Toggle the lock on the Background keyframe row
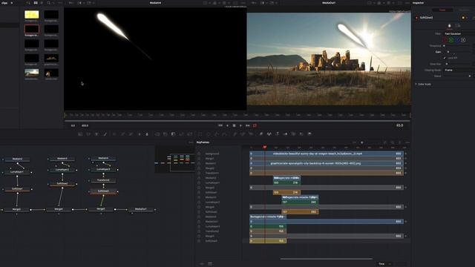Screen dimensions: 475x267 click(x=199, y=154)
